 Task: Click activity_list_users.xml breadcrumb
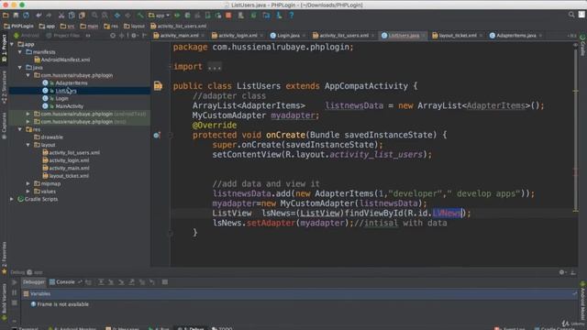click(x=179, y=27)
